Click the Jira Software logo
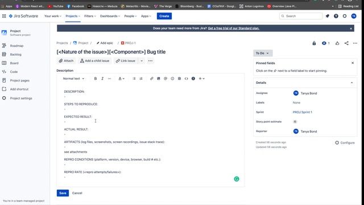The image size is (364, 205). (x=23, y=16)
